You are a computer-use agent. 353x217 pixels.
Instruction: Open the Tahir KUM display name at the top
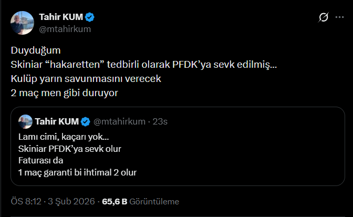(61, 17)
